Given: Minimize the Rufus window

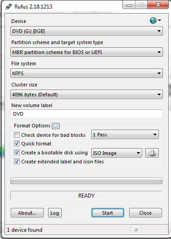Looking at the screenshot, I should click(x=129, y=5).
